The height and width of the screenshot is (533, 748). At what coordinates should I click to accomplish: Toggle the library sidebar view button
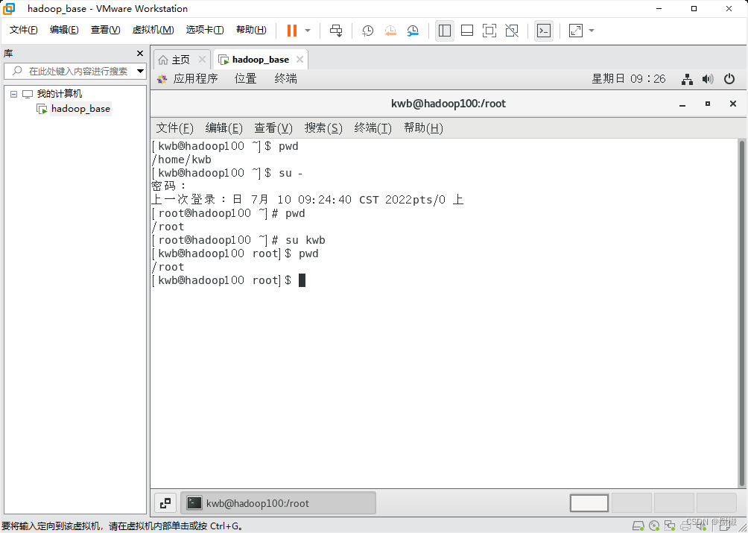pyautogui.click(x=445, y=31)
